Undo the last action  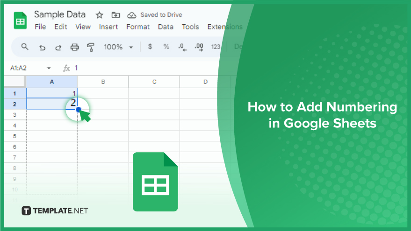click(42, 47)
